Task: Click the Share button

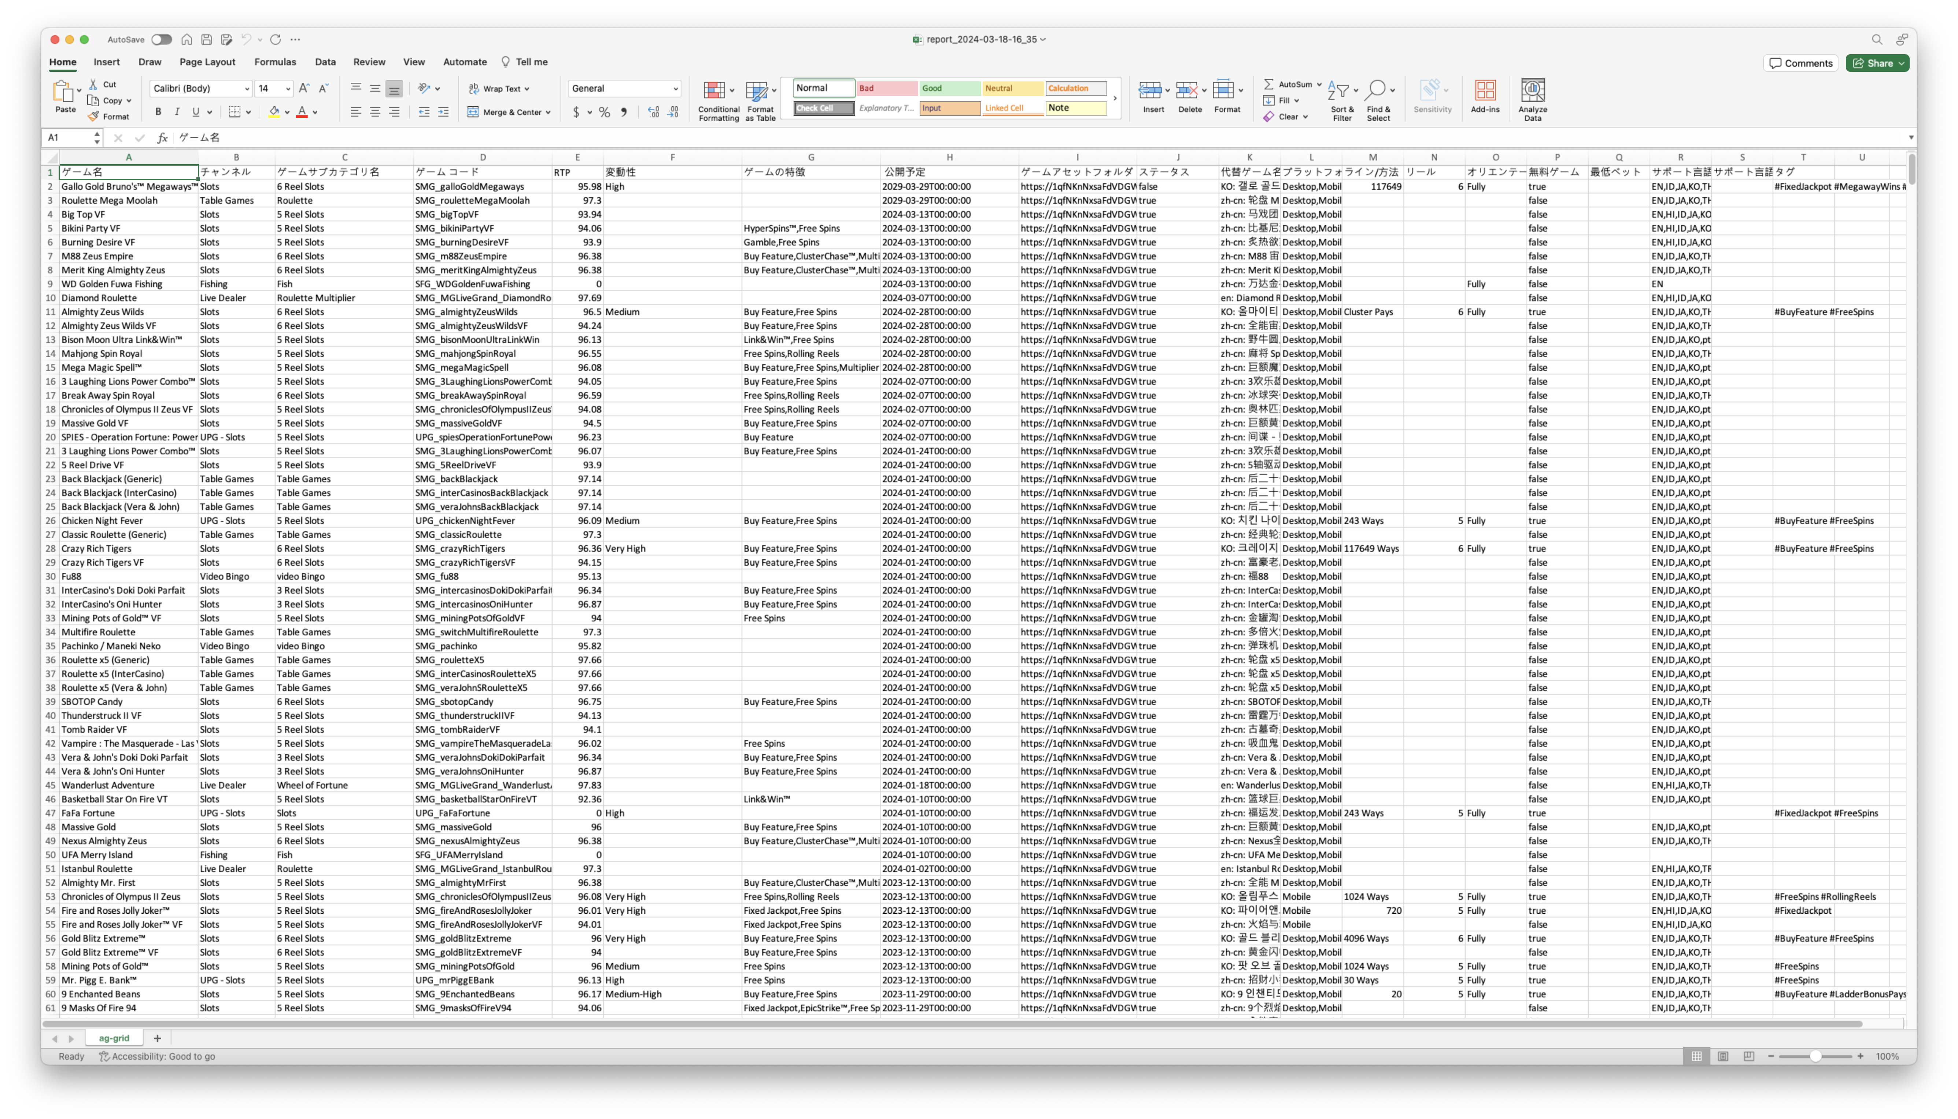Action: 1875,63
